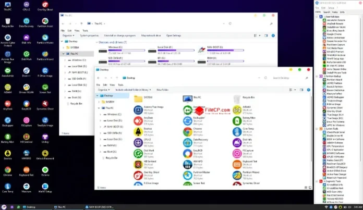Open CPU-Z shortcut on the desktop wallpaper
Screen dimensions: 363x210
coord(27,6)
